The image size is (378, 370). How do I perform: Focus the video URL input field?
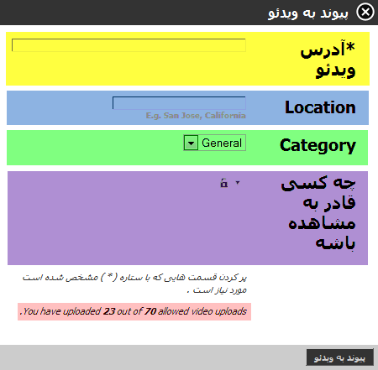[x=129, y=45]
